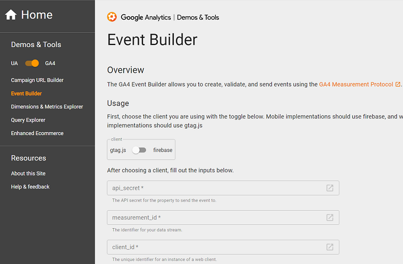Click the GA4 label beside the toggle
The height and width of the screenshot is (264, 403).
[50, 63]
